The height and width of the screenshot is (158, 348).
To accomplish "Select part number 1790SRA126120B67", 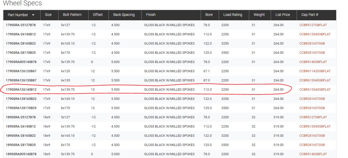I will coord(21,71).
